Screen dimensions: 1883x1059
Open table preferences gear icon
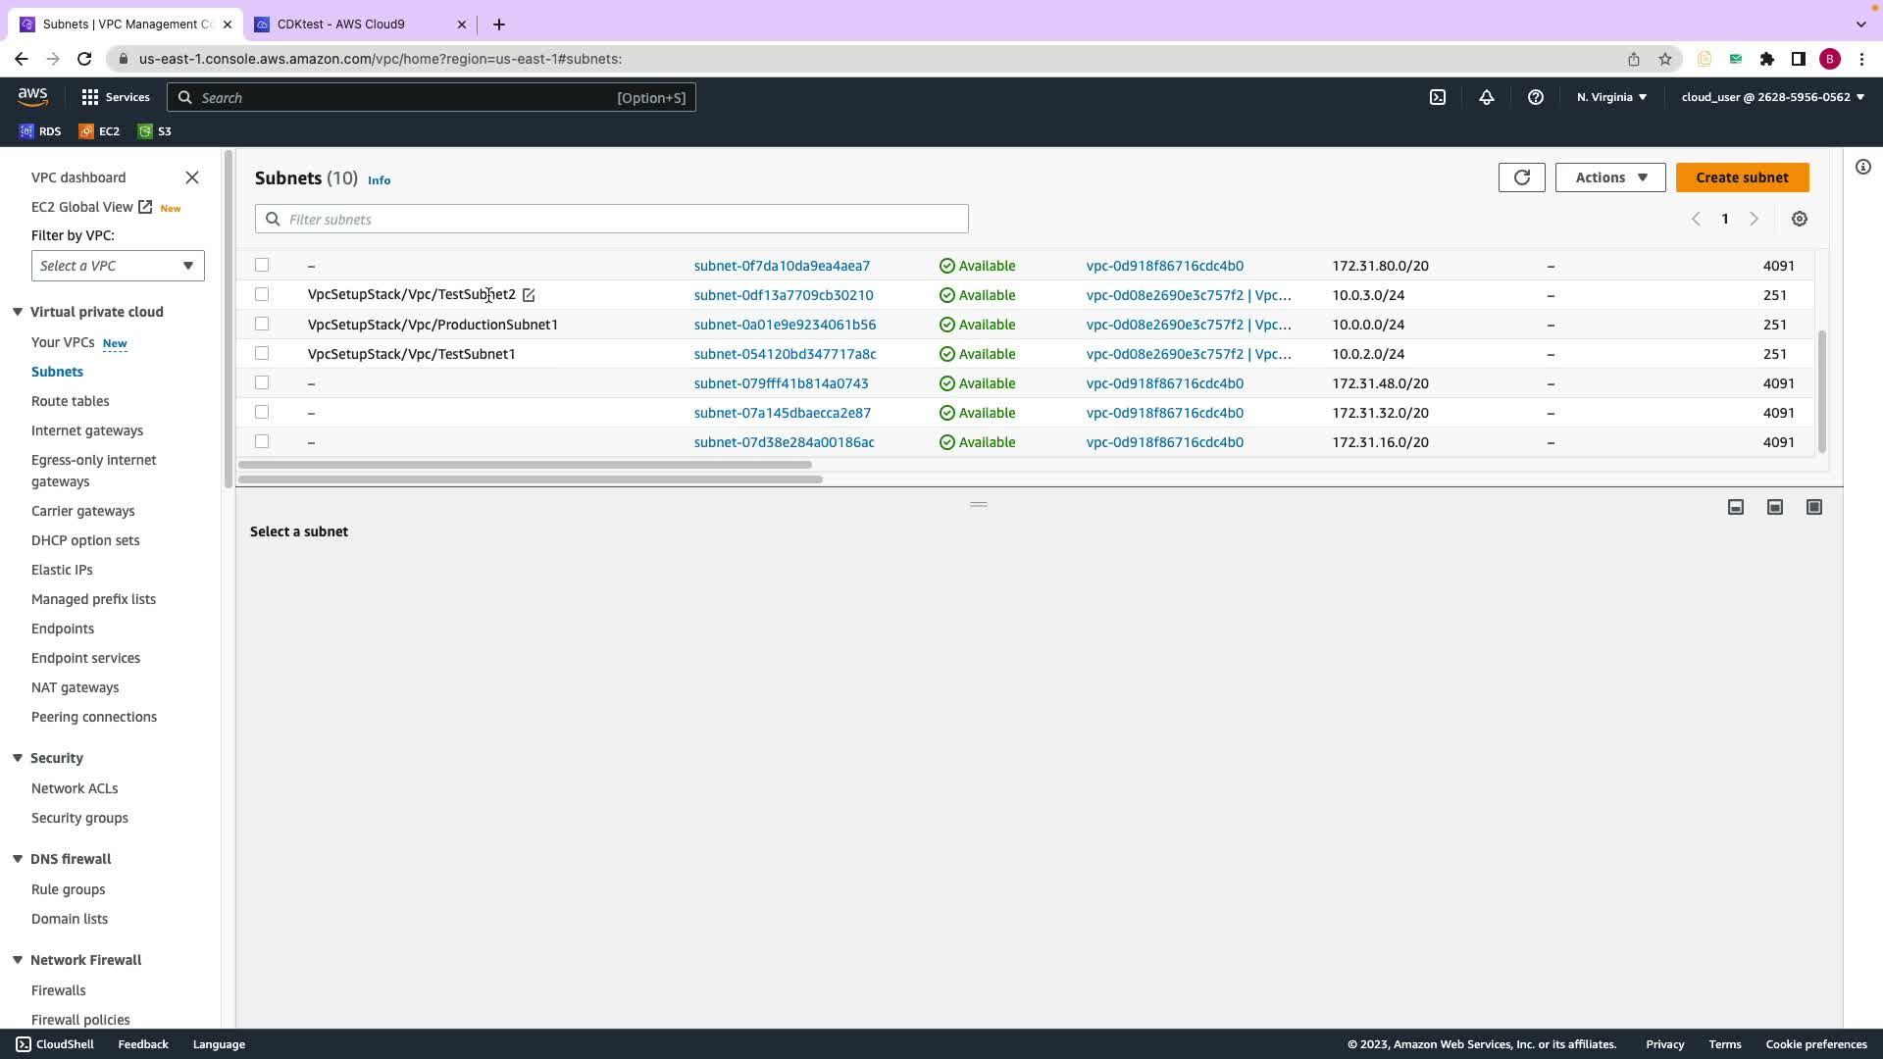coord(1799,220)
